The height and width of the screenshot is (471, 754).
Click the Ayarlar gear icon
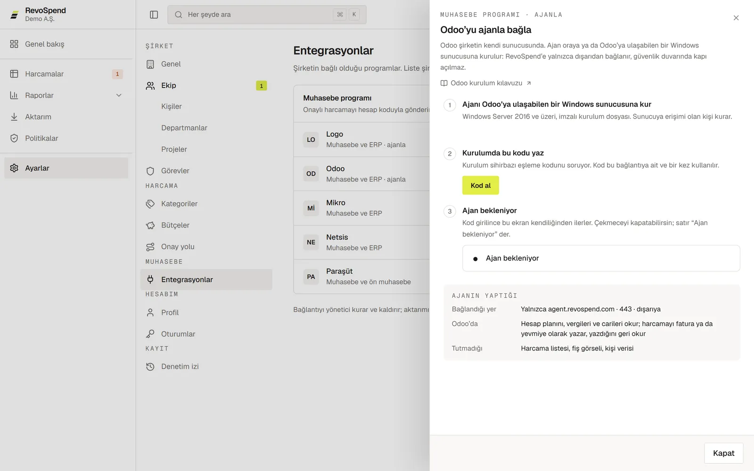pos(14,168)
